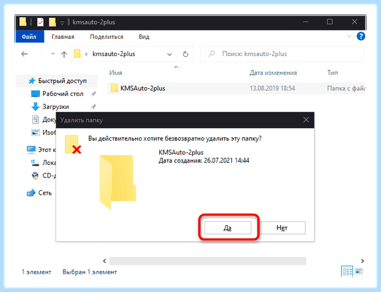Switch to the Поделиться tab
Image resolution: width=381 pixels, height=292 pixels.
tap(107, 37)
